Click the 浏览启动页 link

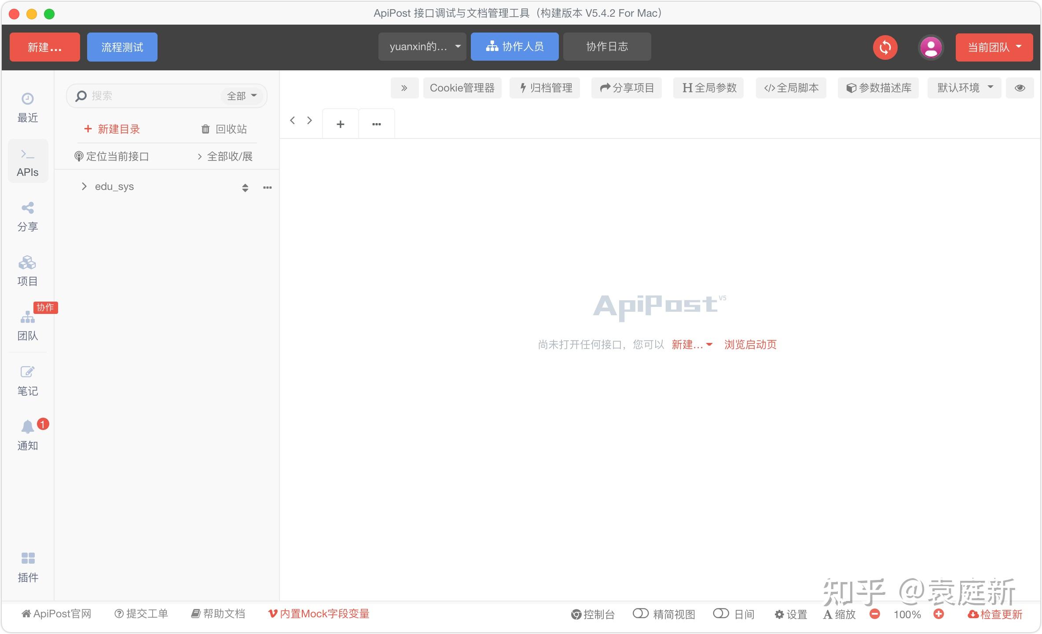pyautogui.click(x=749, y=345)
